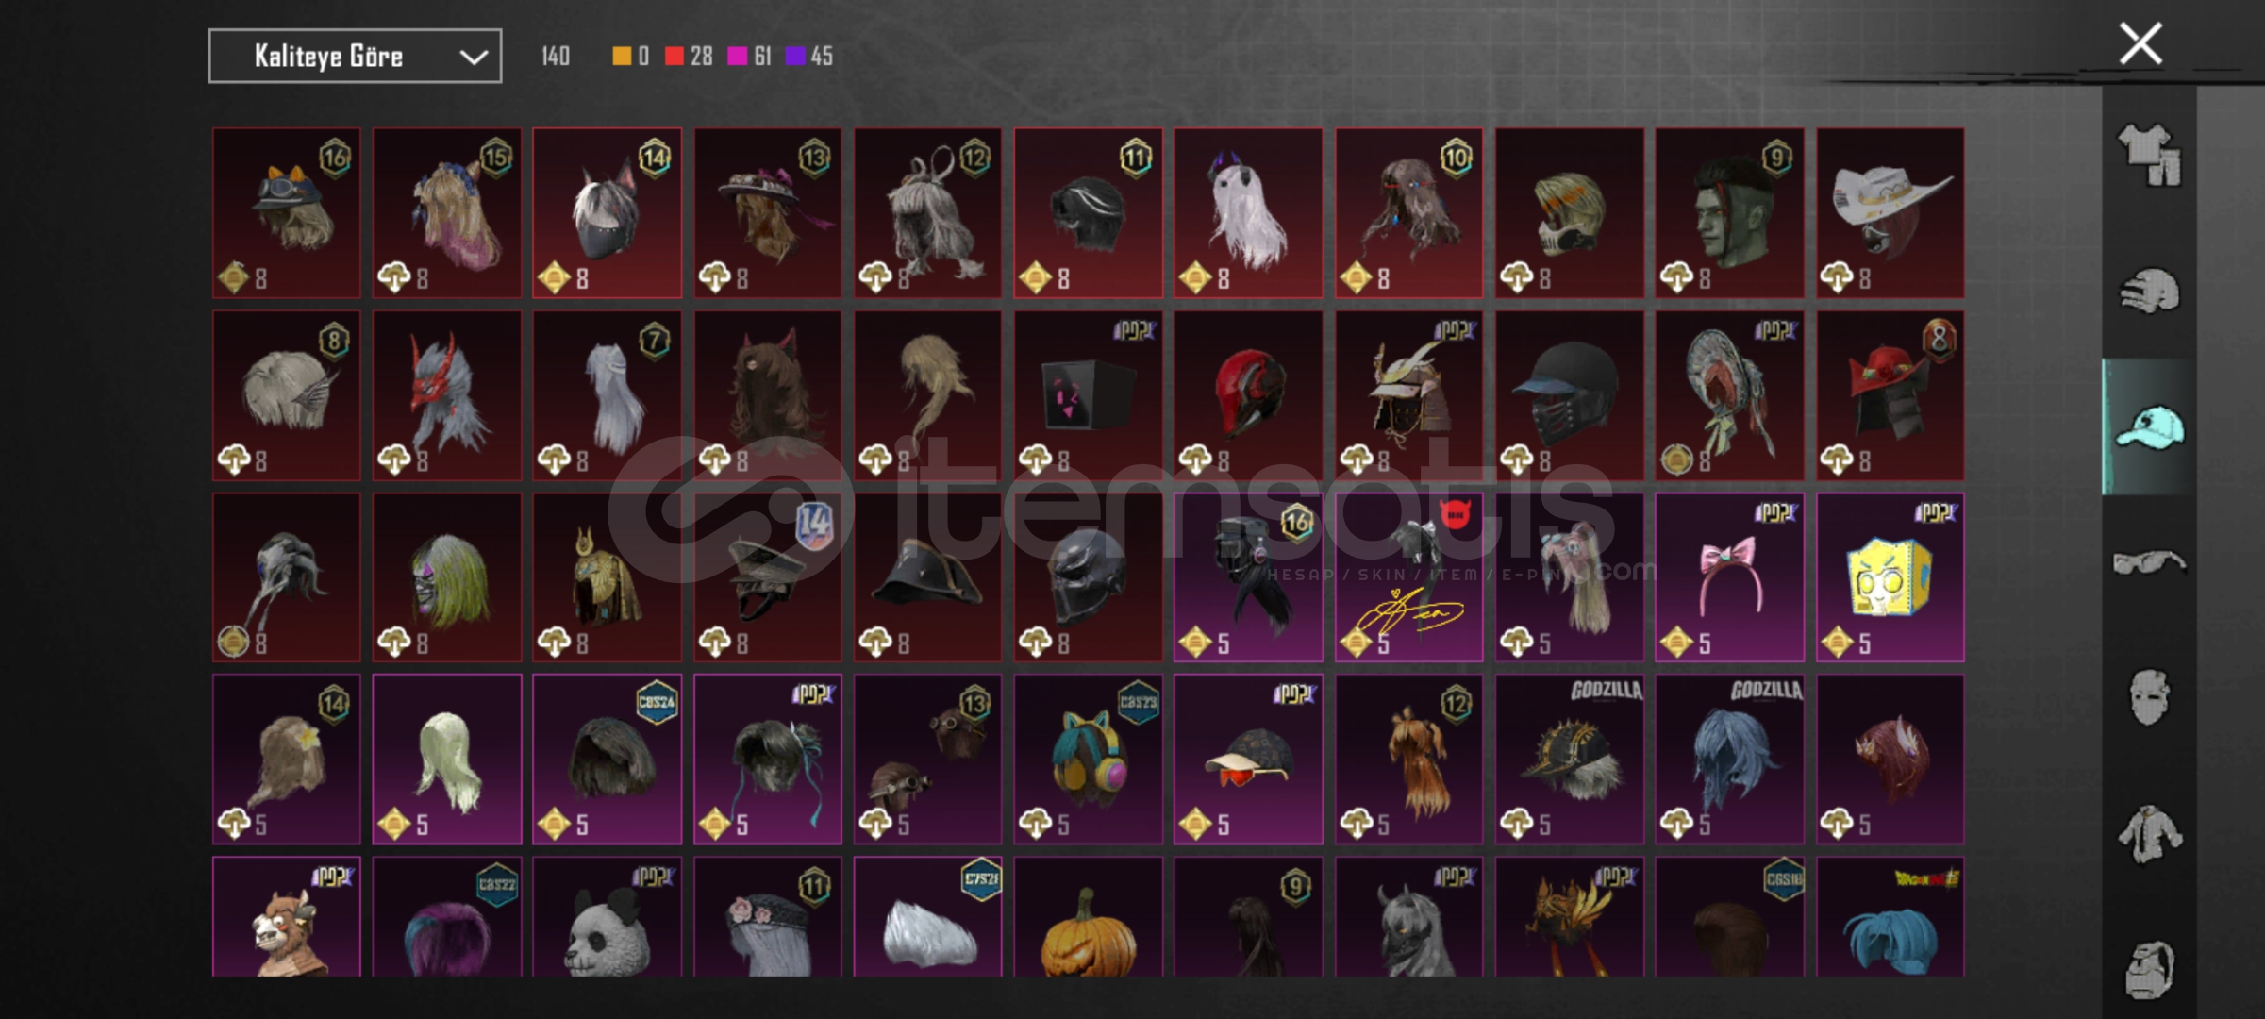Click the pink rarity count 61
2265x1019 pixels.
(762, 57)
